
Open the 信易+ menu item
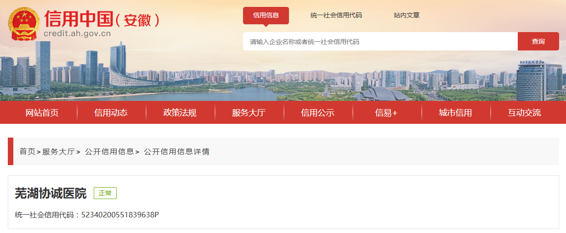(x=387, y=113)
